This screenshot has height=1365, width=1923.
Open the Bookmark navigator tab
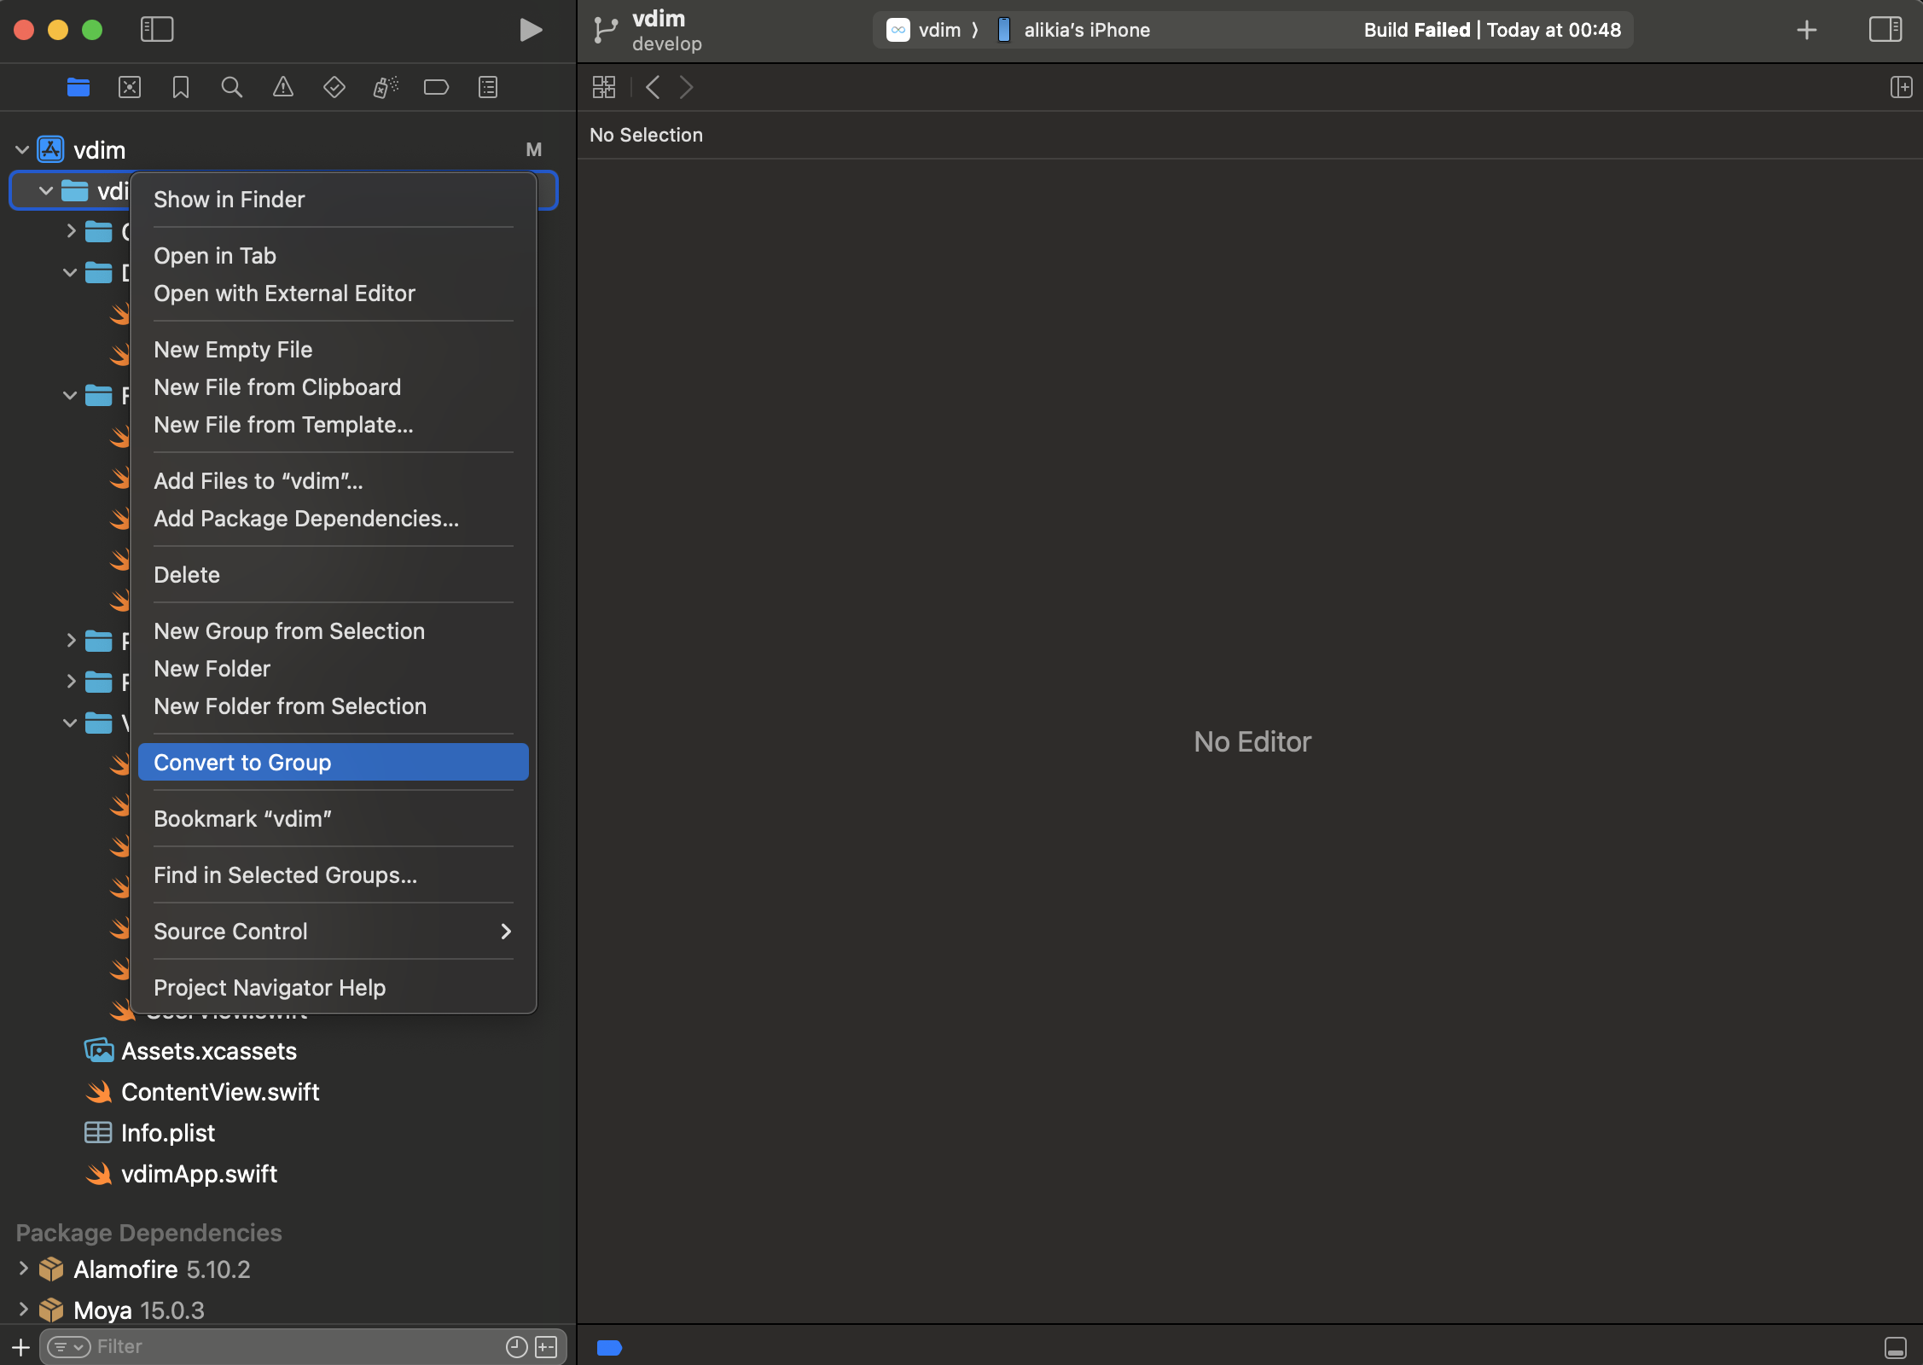click(x=181, y=87)
